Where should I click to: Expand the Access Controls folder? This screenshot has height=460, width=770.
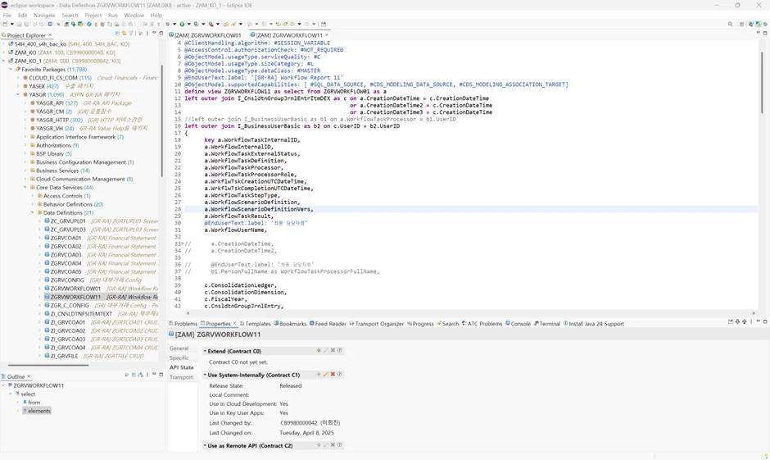[33, 196]
